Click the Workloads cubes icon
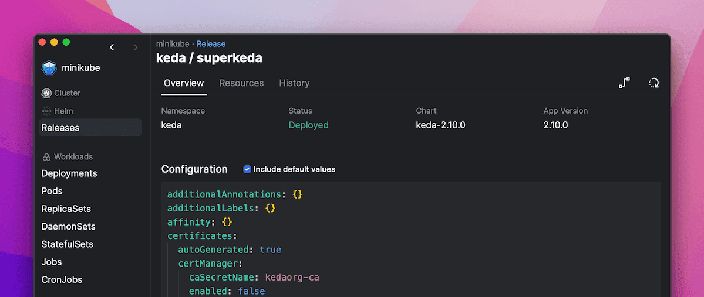This screenshot has height=297, width=704. [46, 157]
